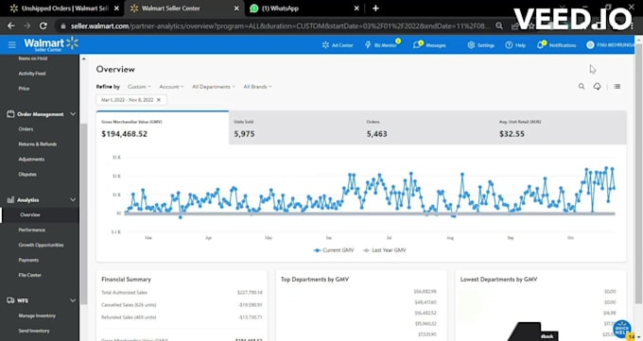Screen dimensions: 643x341
Task: Click the search magnifier in Overview
Action: pos(582,87)
